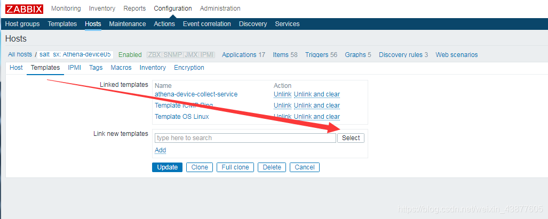Open the Reports menu
Image resolution: width=548 pixels, height=219 pixels.
[x=134, y=9]
